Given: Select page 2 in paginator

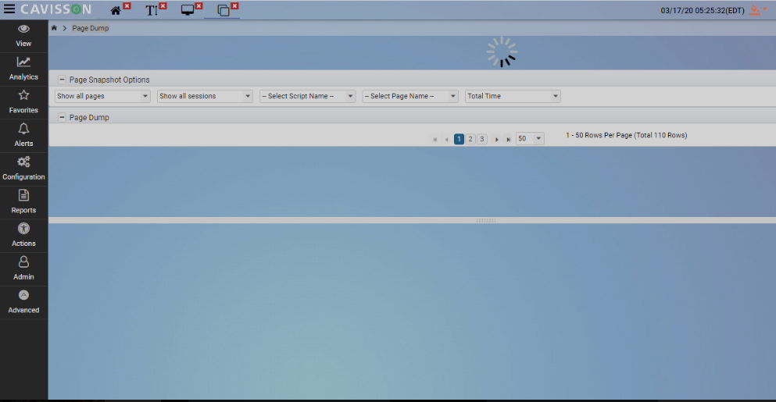Looking at the screenshot, I should pyautogui.click(x=470, y=139).
